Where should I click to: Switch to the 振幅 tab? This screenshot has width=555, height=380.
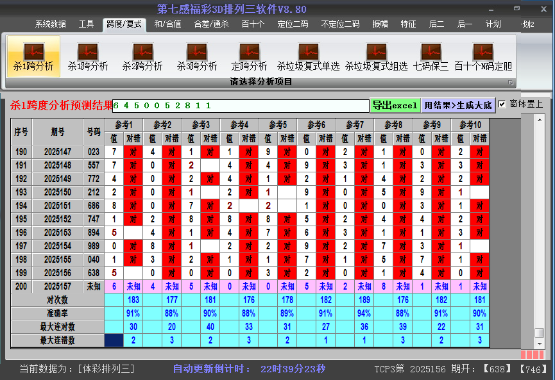(380, 24)
